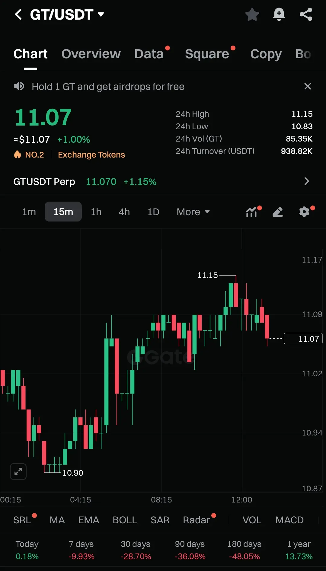Viewport: 326px width, 571px height.
Task: Open the GT/USDT pair selector dropdown
Action: pos(67,14)
